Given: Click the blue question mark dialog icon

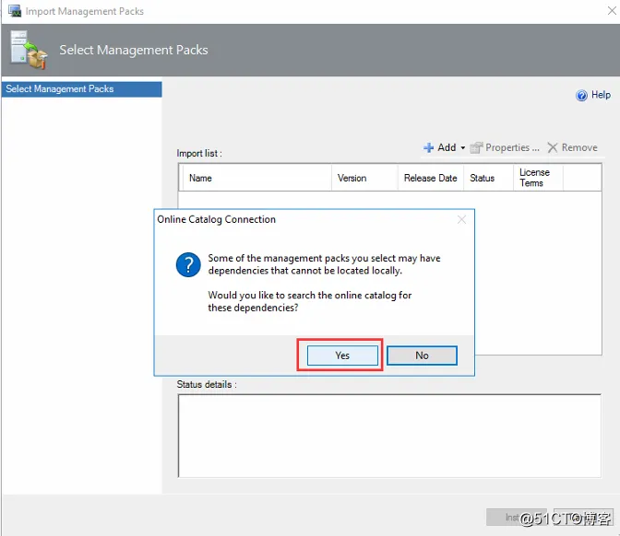Looking at the screenshot, I should 188,264.
